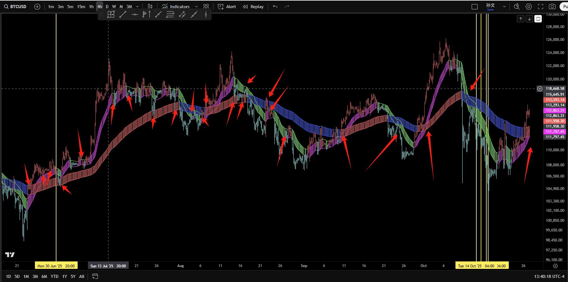The height and width of the screenshot is (282, 568).
Task: Expand the layout name dropdown next to Save
Action: click(504, 7)
